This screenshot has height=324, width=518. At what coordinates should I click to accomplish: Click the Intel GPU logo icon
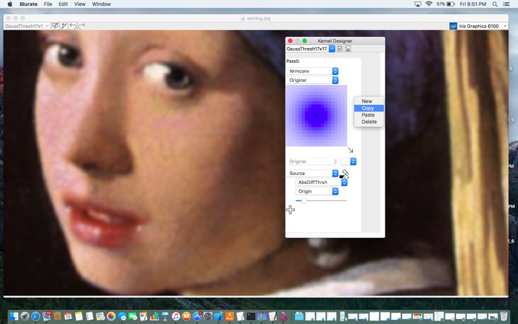click(453, 26)
